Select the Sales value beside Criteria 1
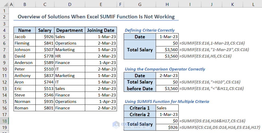Viewport: 262px width, 133px height. point(167,108)
